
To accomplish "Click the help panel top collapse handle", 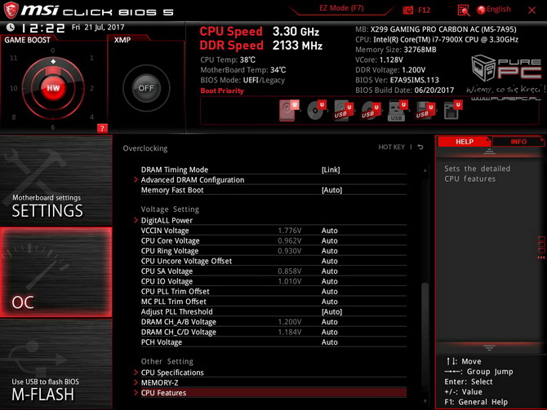I will click(x=489, y=152).
